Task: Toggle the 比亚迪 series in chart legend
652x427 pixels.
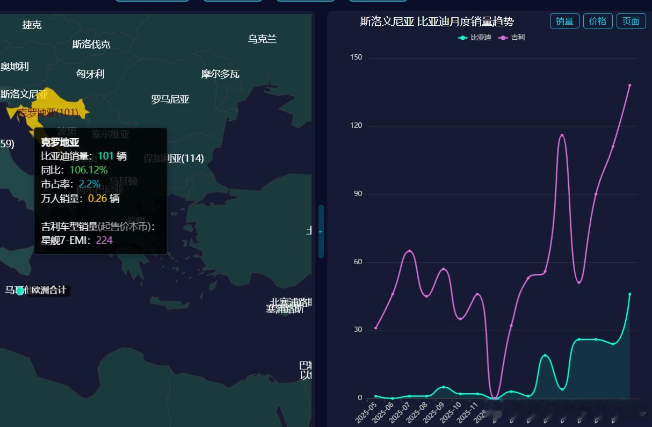Action: coord(475,38)
